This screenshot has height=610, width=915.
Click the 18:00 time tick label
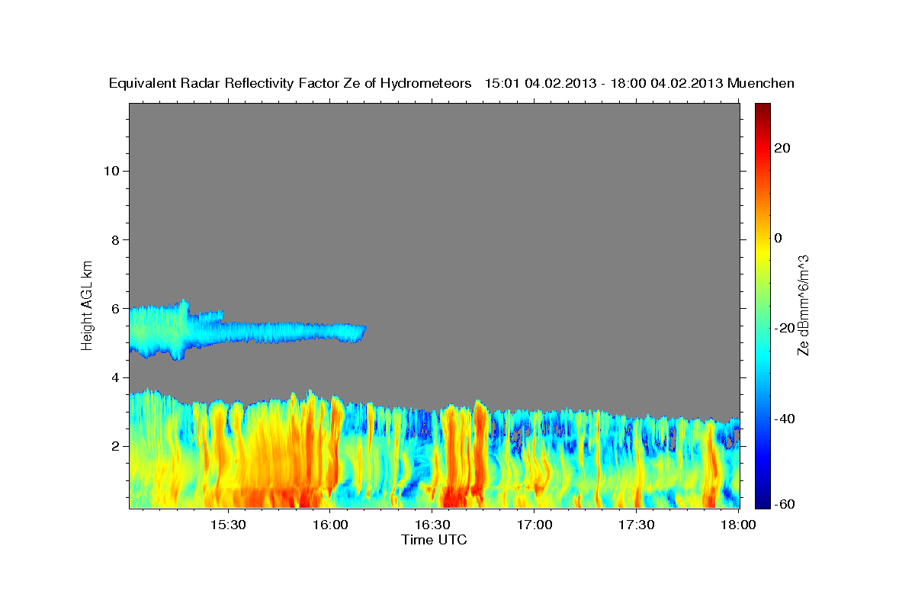point(738,525)
